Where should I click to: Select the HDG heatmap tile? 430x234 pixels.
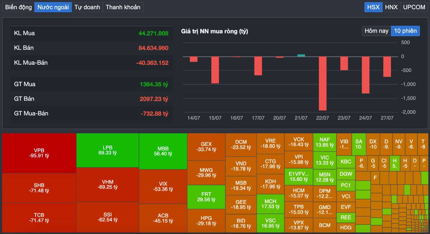click(346, 228)
